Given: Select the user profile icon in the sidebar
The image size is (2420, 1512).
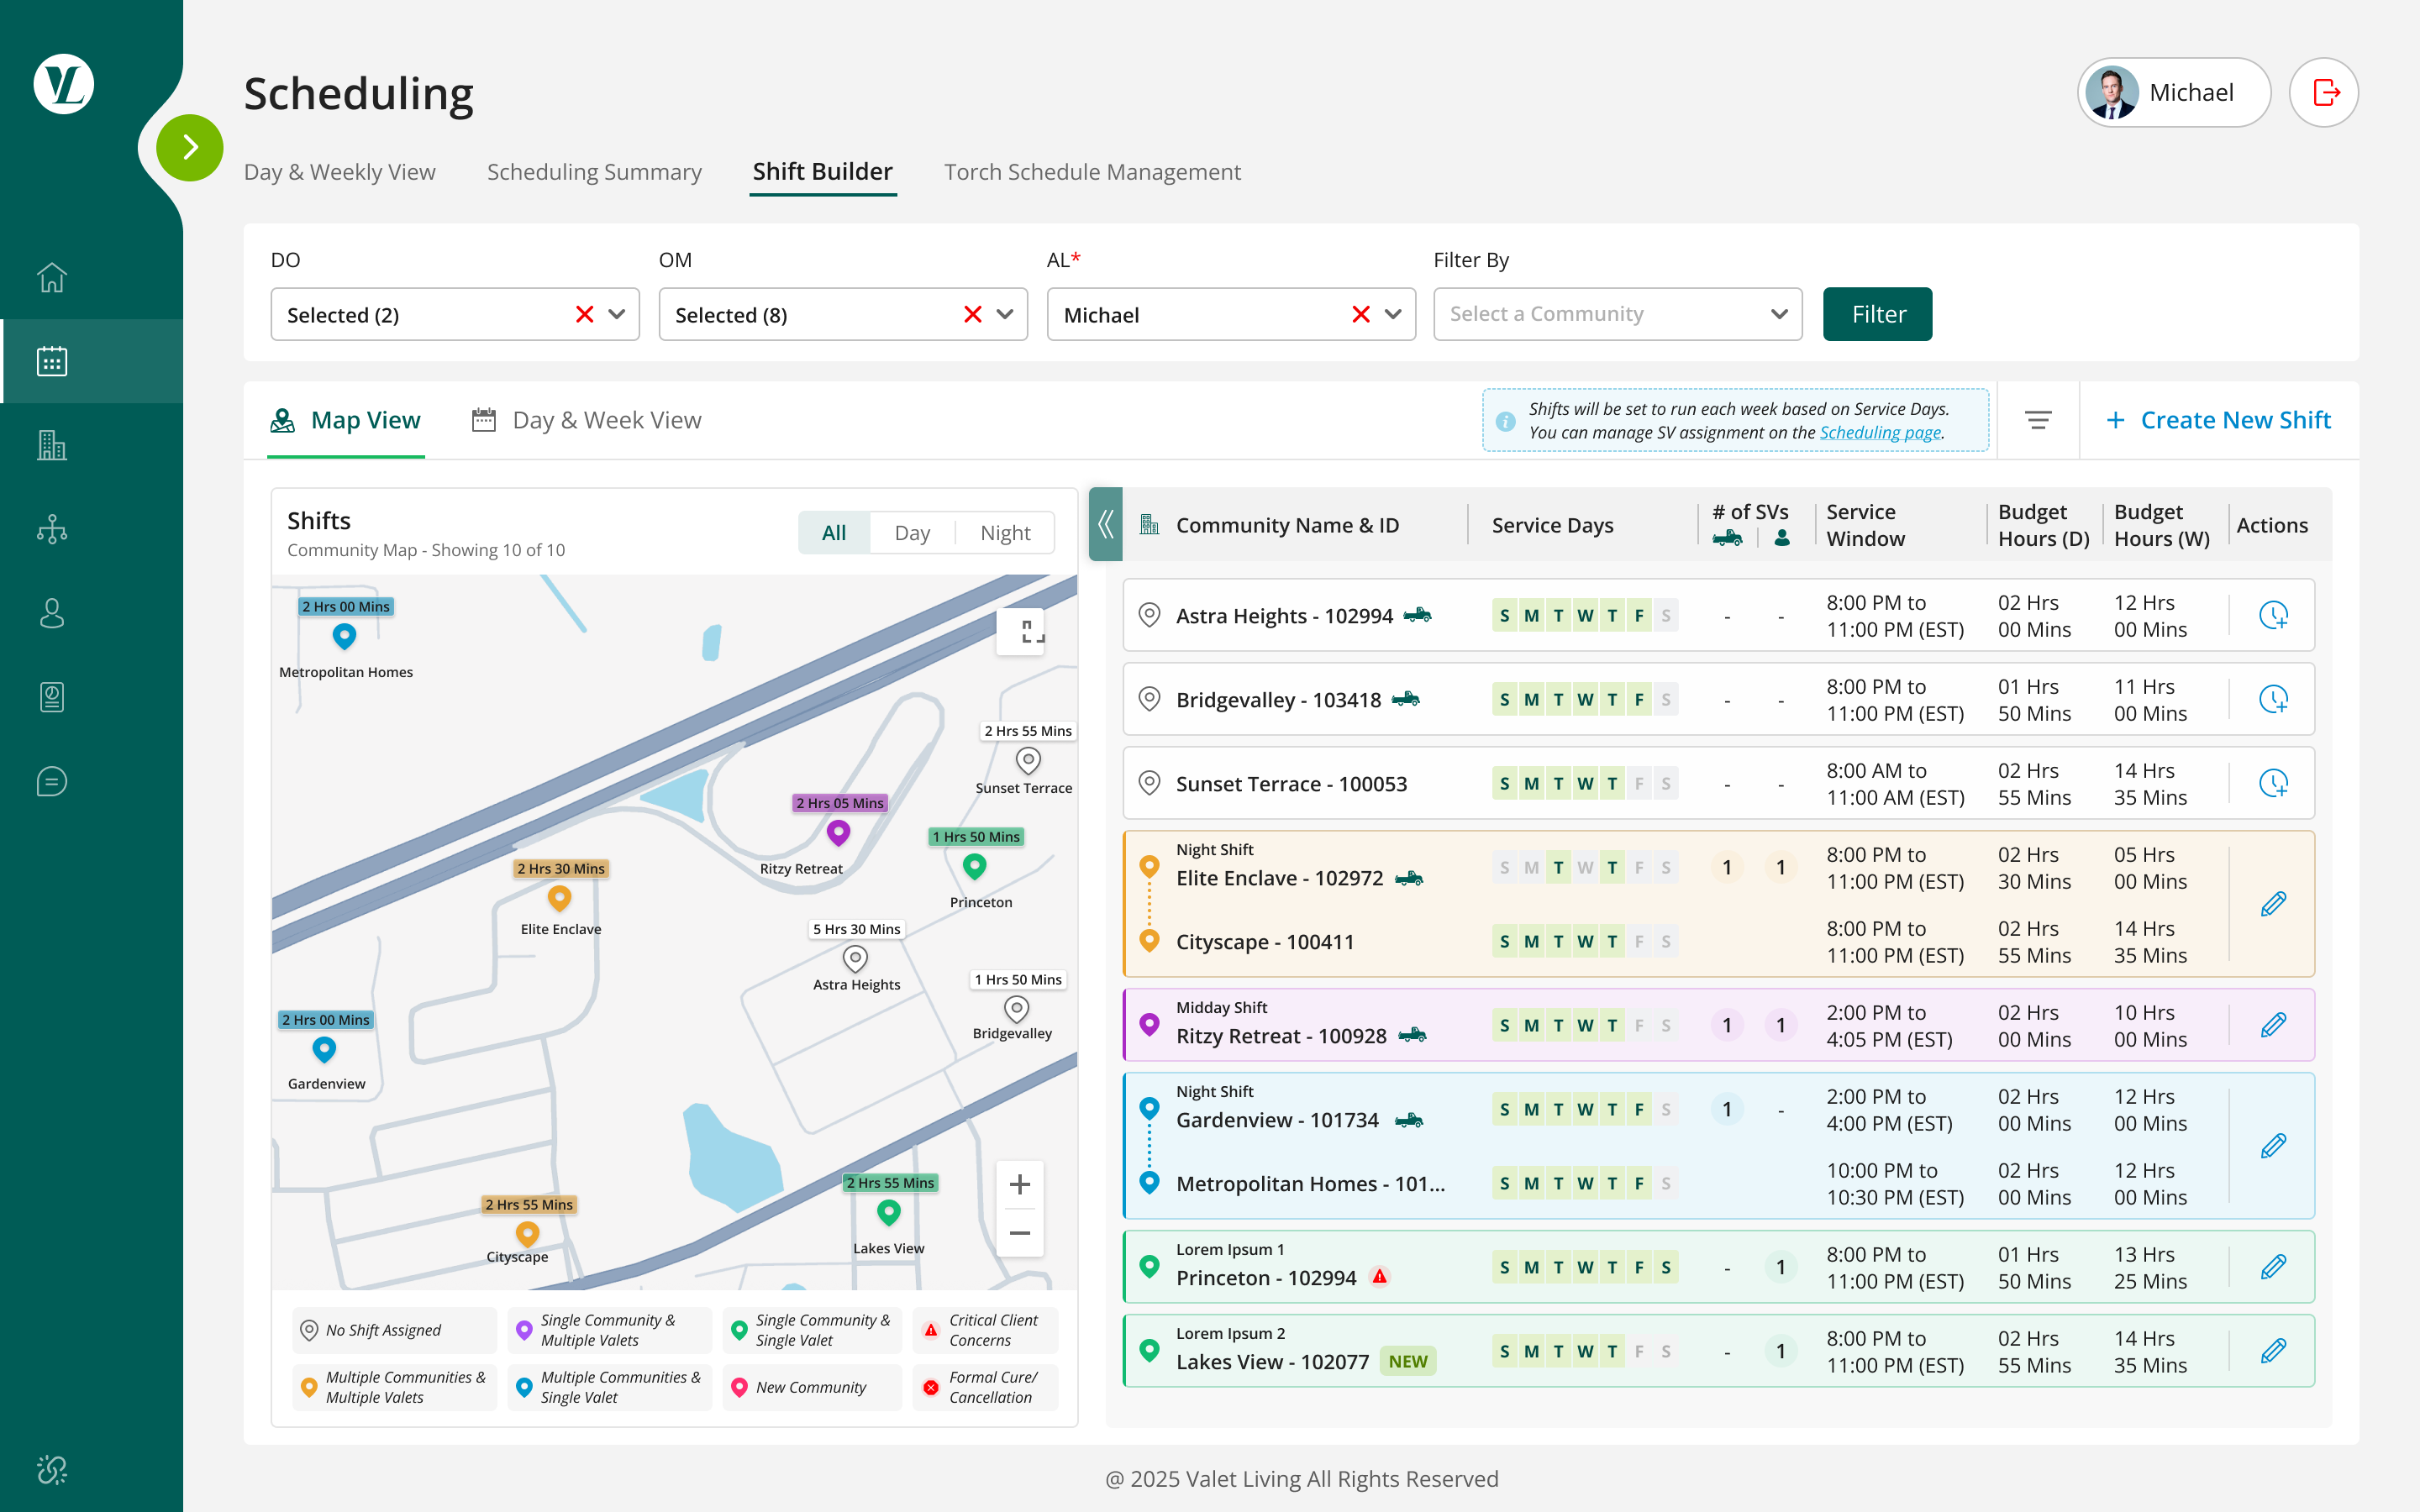Looking at the screenshot, I should tap(51, 613).
